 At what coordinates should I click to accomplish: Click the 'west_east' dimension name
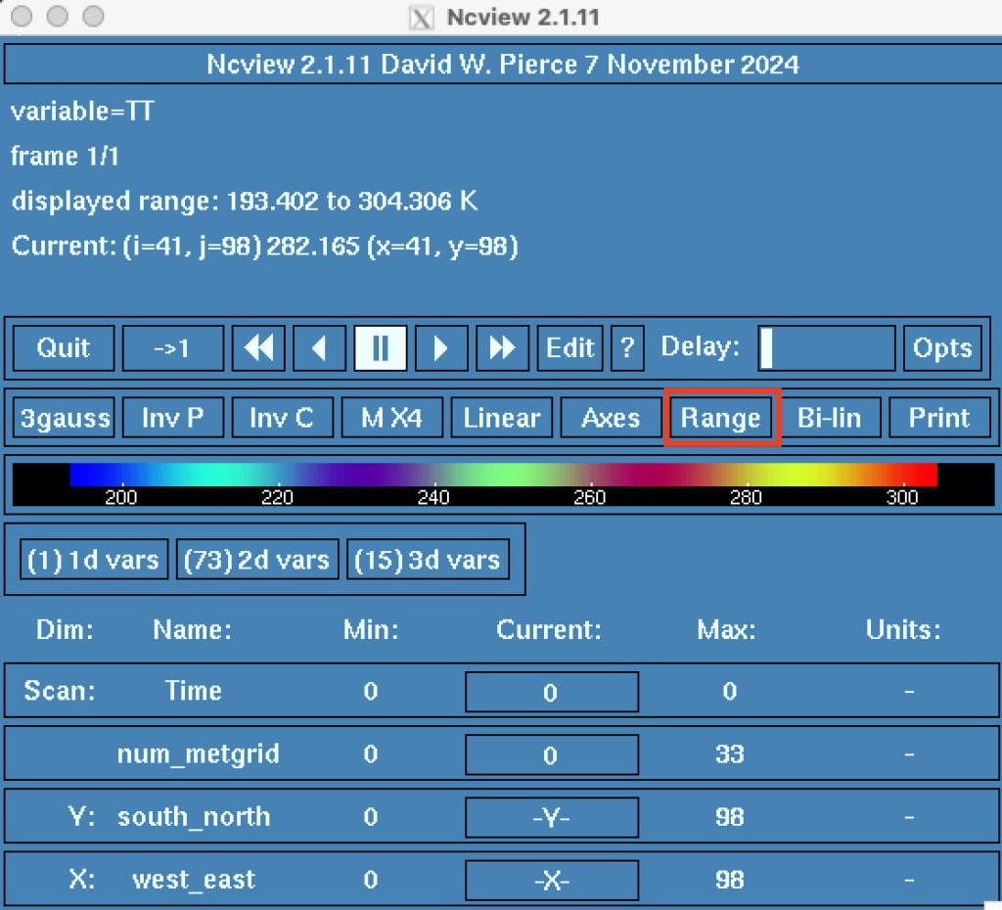[x=193, y=880]
